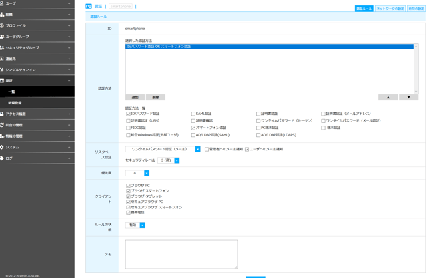
Task: Click the 連絡先 contacts icon in the sidebar
Action: click(2, 59)
